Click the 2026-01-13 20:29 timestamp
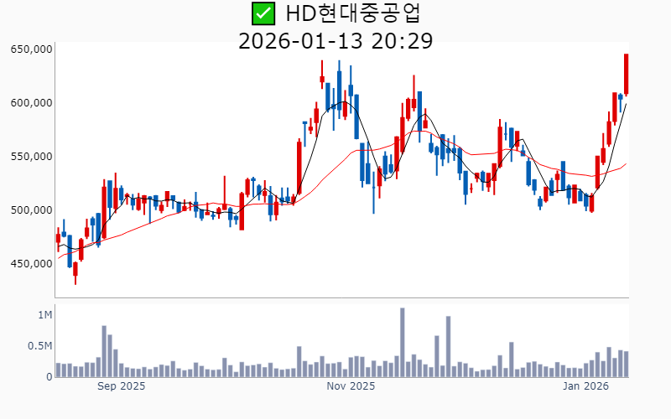 tap(335, 40)
